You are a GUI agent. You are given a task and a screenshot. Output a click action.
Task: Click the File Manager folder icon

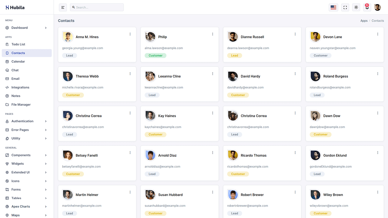click(x=7, y=105)
